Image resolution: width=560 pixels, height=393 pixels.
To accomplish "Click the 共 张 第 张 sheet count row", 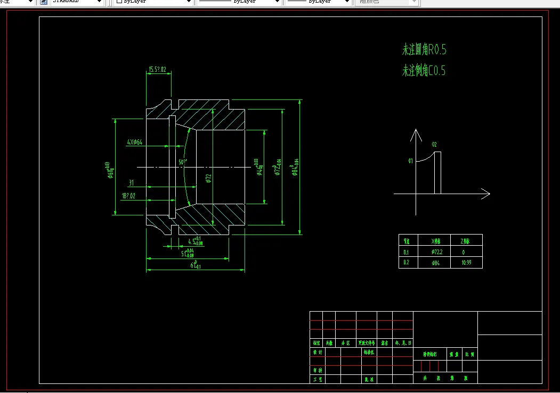I will tap(445, 378).
